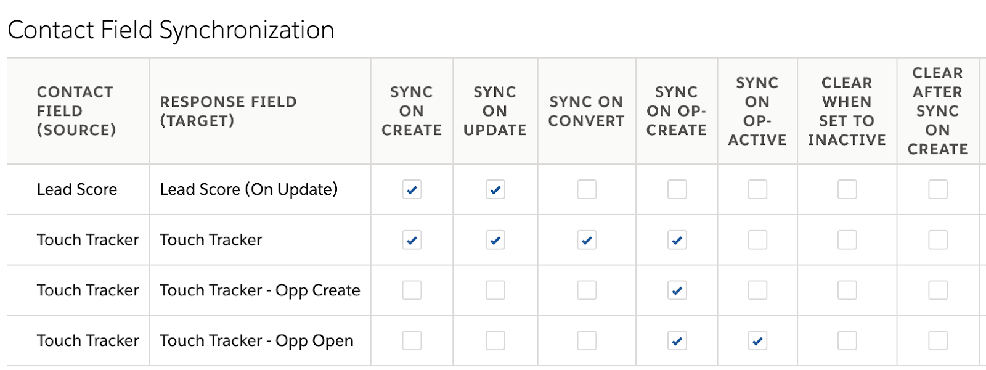986x370 pixels.
Task: Uncheck Sync On Create for Lead Score
Action: [412, 189]
